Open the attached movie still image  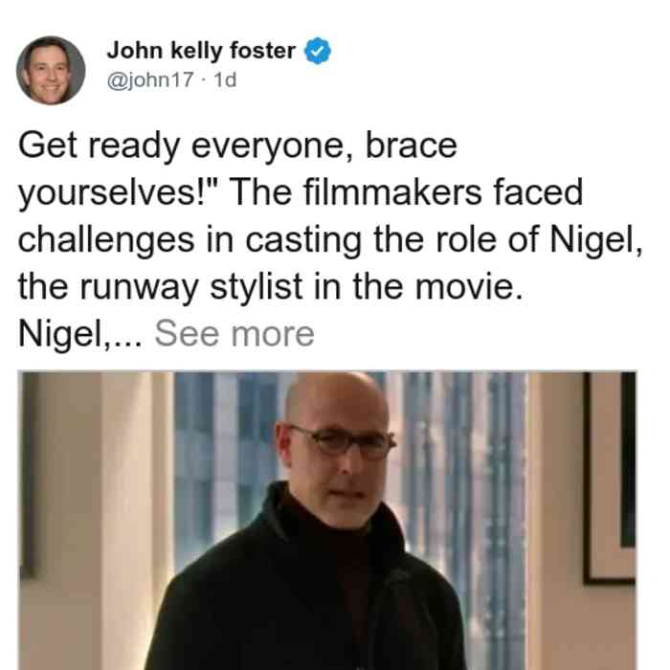327,521
